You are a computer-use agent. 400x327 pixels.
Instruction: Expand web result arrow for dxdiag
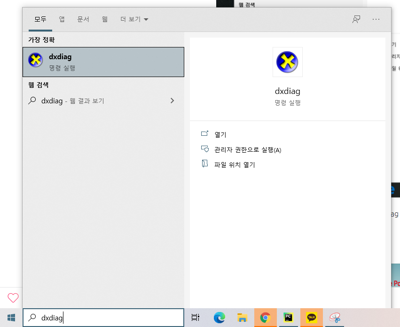pos(172,101)
